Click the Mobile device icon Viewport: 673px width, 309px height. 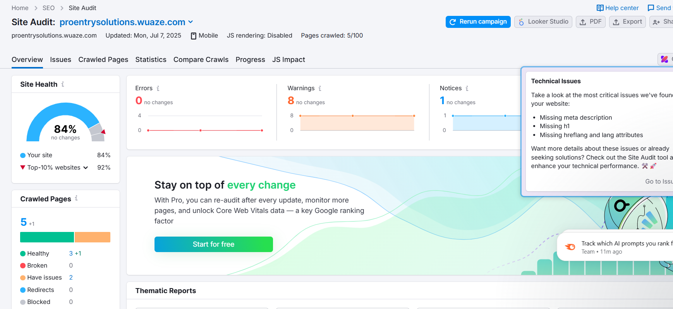click(194, 36)
